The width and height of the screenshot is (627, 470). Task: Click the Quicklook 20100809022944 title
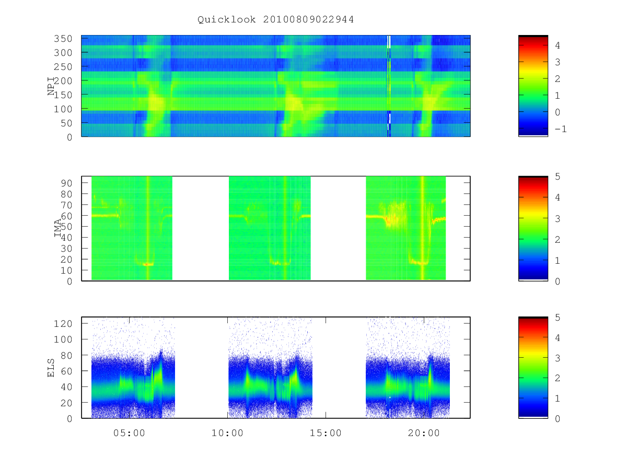276,20
